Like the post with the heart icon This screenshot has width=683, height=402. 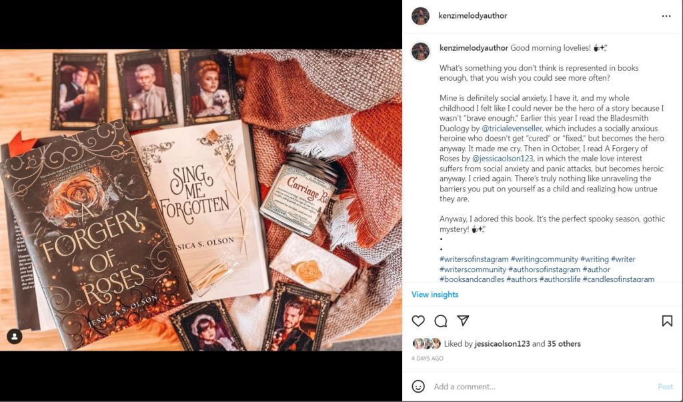[x=418, y=321]
